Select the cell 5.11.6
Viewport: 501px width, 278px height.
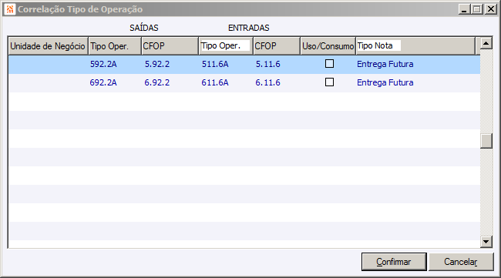click(x=267, y=64)
